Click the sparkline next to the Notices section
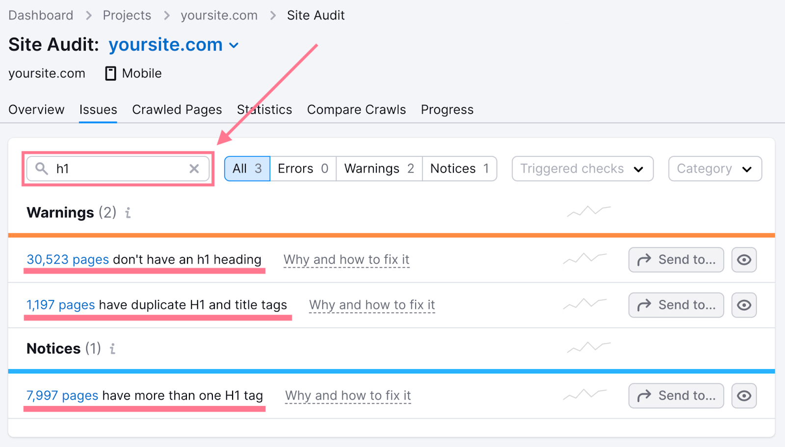The image size is (785, 447). (588, 348)
